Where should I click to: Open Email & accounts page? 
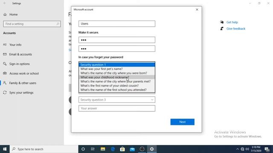point(17,54)
